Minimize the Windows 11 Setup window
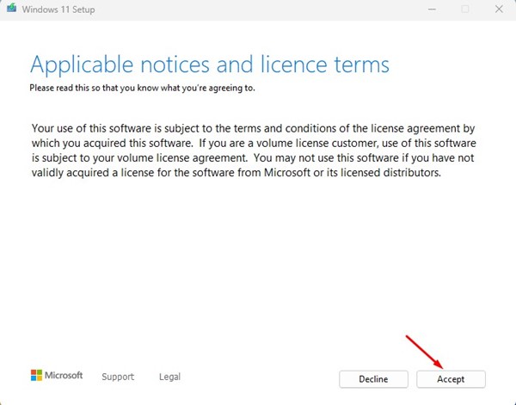This screenshot has height=405, width=516. [432, 9]
